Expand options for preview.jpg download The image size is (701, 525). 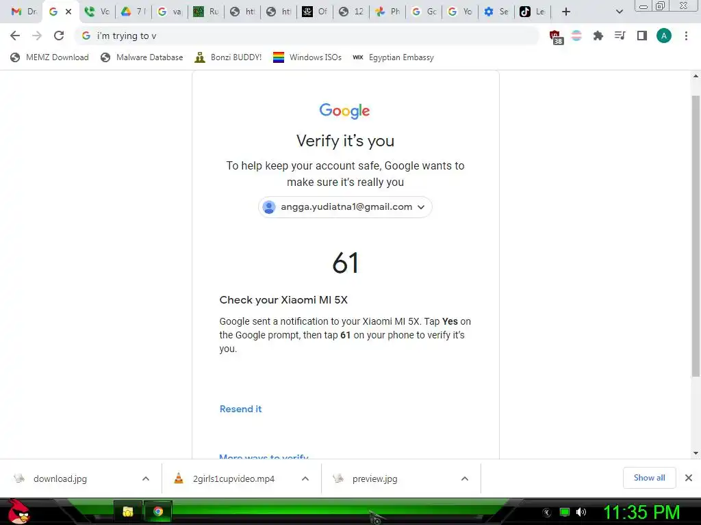tap(465, 479)
